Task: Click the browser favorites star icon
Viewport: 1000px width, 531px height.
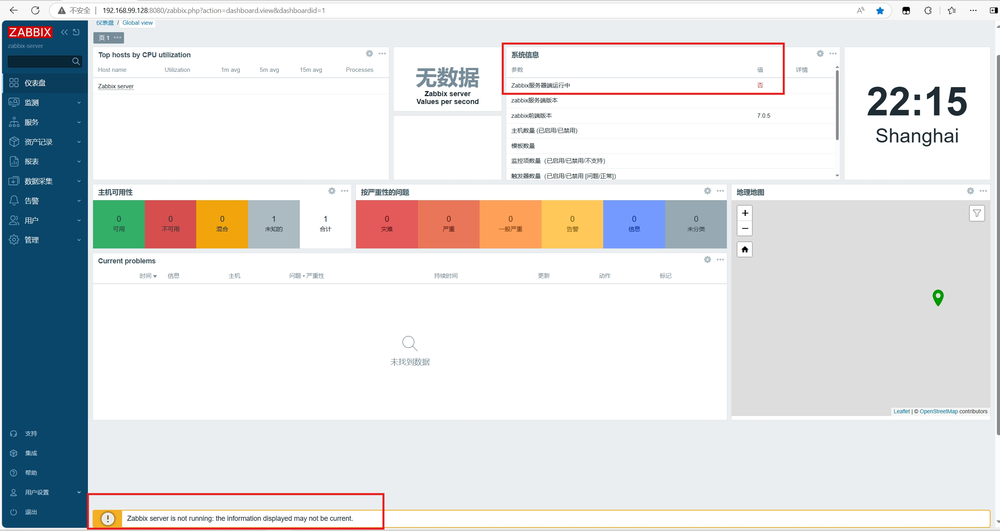Action: pos(880,11)
